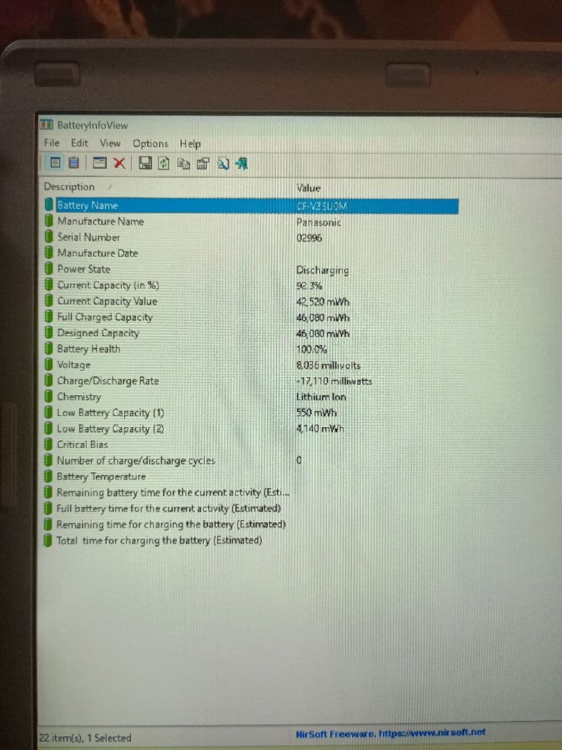This screenshot has height=750, width=562.
Task: Click the Find magnifier toolbar icon
Action: pos(223,164)
